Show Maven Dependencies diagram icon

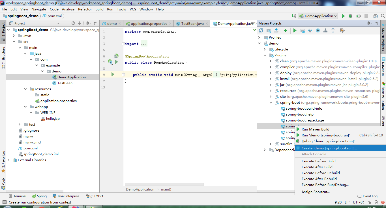tap(325, 30)
